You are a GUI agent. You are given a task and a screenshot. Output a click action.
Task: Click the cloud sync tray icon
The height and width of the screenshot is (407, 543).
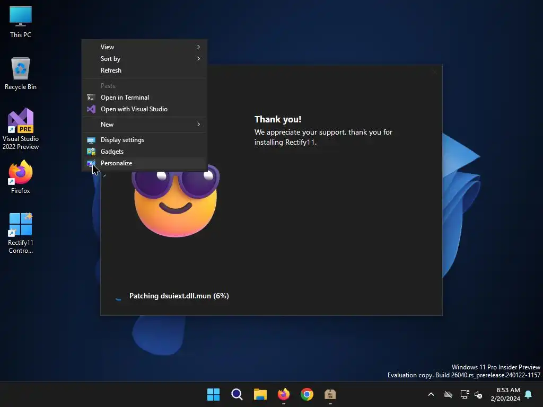[x=448, y=394]
